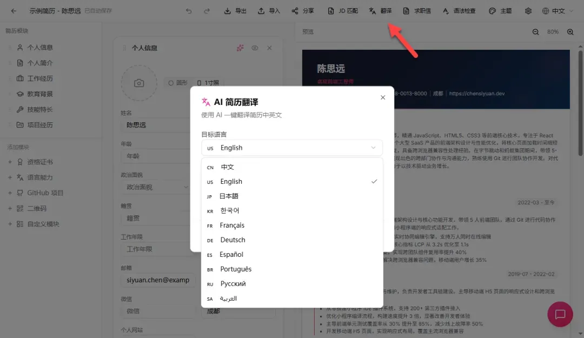Viewport: 584px width, 338px height.
Task: Click the camera photo upload placeholder
Action: [139, 83]
